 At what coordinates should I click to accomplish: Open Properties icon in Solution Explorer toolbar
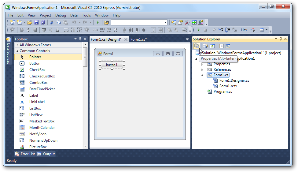coord(197,46)
